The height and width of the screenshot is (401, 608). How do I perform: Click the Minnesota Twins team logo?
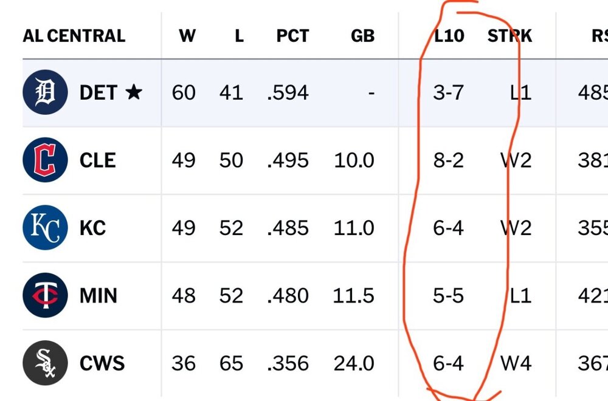[45, 296]
